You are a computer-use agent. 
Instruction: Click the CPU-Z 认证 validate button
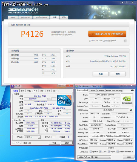54,143
